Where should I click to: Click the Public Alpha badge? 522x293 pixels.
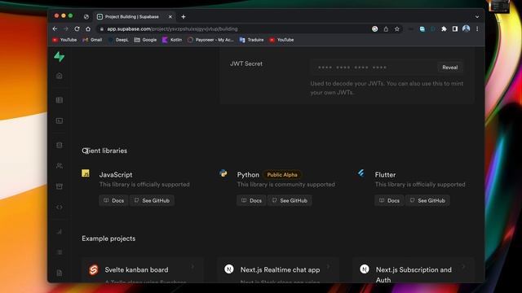[x=282, y=175]
